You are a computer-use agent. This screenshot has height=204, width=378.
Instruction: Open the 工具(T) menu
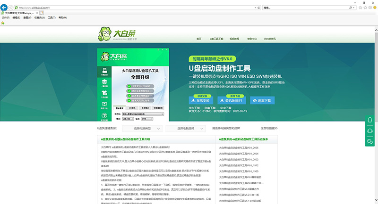click(x=52, y=17)
